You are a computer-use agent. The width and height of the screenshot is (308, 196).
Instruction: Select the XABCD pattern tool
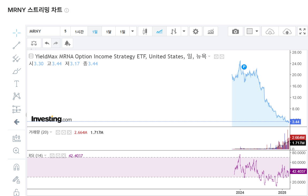[17, 96]
